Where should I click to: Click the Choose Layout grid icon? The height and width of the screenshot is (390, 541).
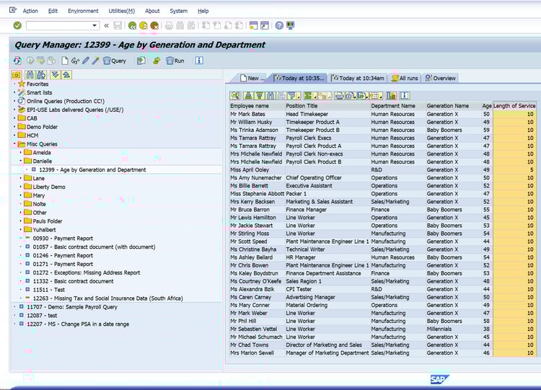coord(375,95)
